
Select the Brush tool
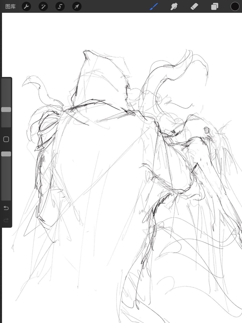coord(154,6)
